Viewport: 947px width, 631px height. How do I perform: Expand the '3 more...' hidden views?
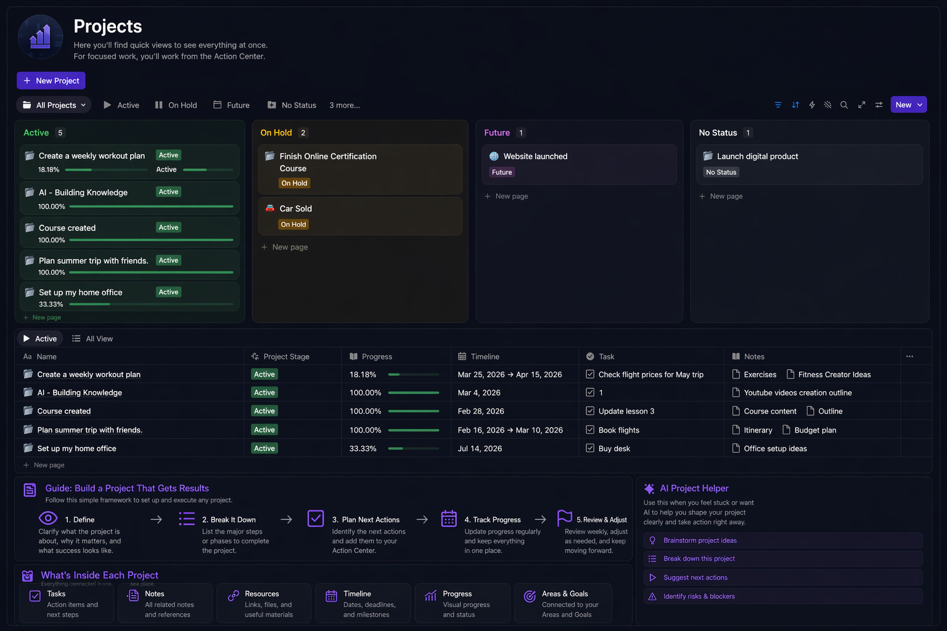pos(344,105)
